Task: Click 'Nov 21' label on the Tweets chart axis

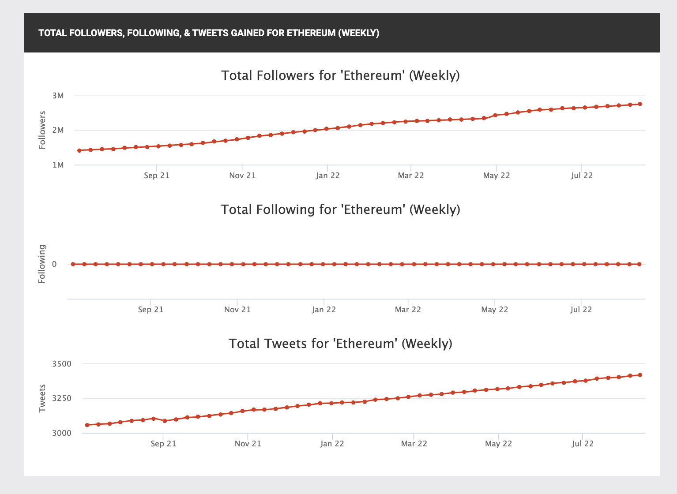Action: 248,444
